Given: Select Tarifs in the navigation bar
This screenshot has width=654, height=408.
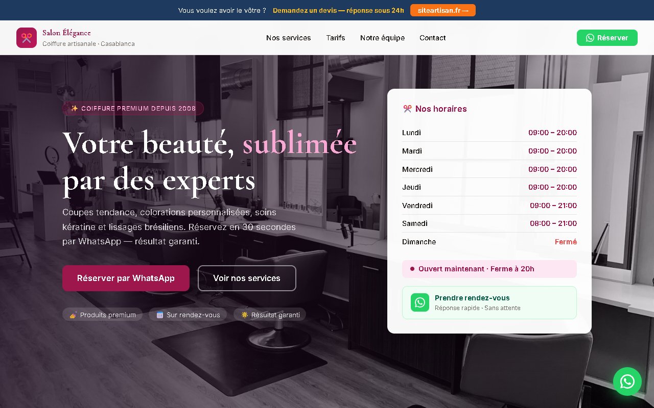Looking at the screenshot, I should click(x=336, y=38).
